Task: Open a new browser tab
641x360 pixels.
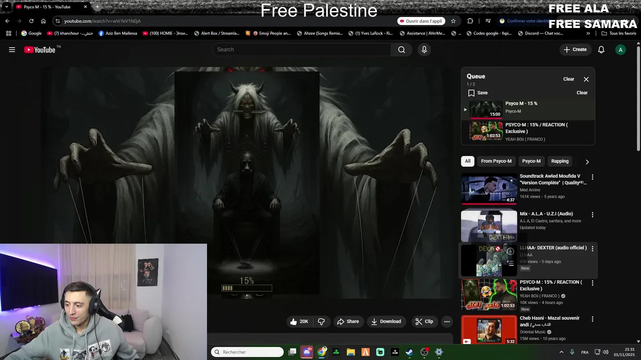Action: click(x=97, y=7)
